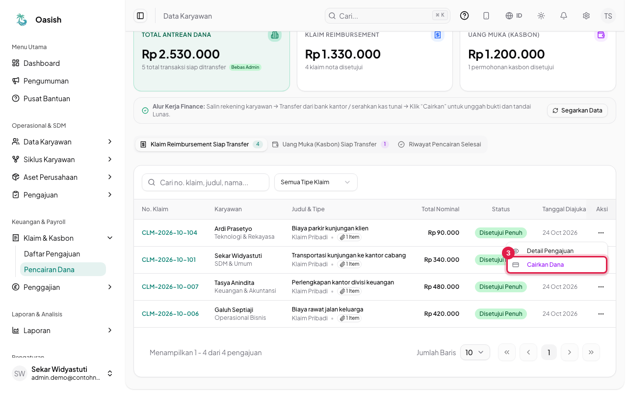Click 1 Item attachment for Transportasi kunjungan
Image resolution: width=628 pixels, height=393 pixels.
[349, 264]
